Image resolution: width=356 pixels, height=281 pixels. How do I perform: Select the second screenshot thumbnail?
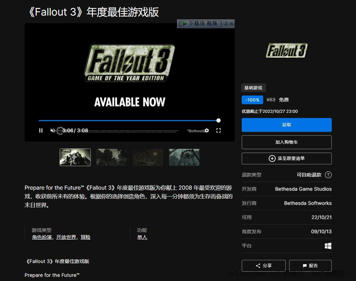[x=112, y=157]
